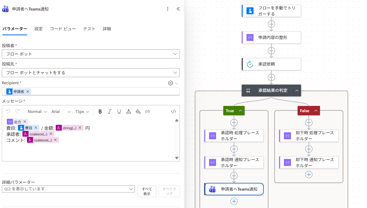367x208 pixels.
Task: Add step below 承認時 処理プレースホルダー
Action: pos(234,149)
